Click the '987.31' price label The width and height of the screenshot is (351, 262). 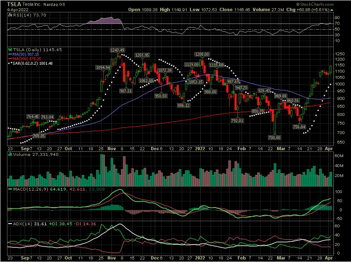pyautogui.click(x=126, y=91)
